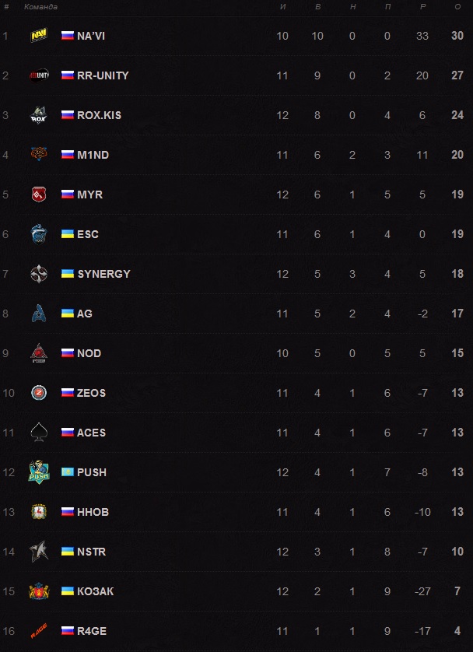Click the MYR red shield logo
Viewport: 473px width, 652px height.
click(39, 195)
